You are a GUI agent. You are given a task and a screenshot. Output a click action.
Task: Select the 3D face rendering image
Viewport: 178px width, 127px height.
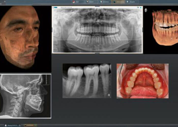(x=22, y=36)
